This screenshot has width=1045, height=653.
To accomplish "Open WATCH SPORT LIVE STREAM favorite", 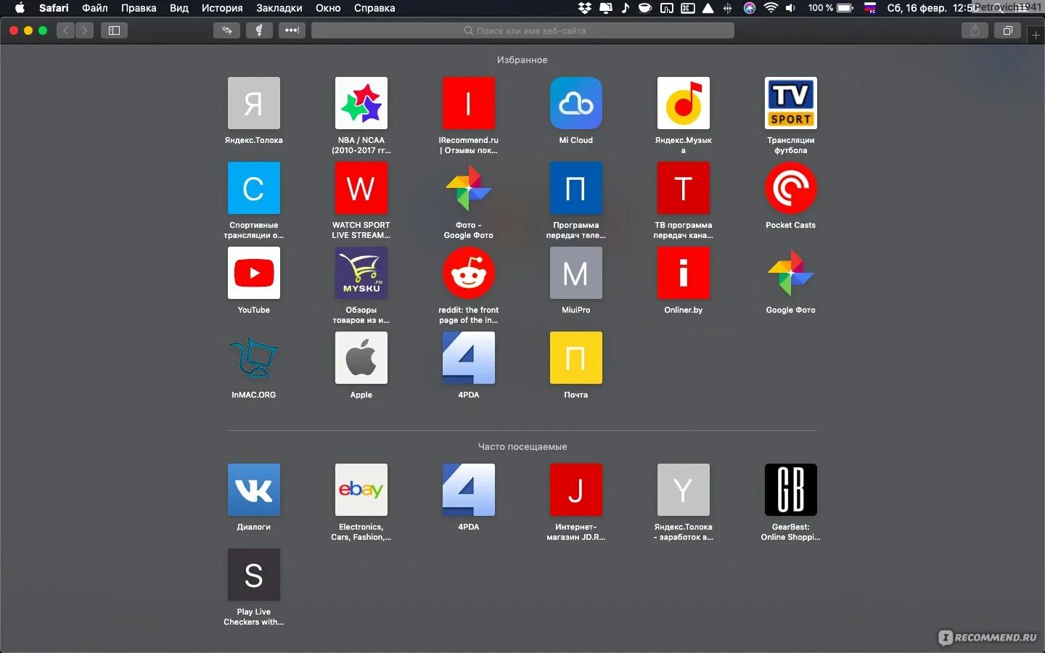I will pos(361,188).
